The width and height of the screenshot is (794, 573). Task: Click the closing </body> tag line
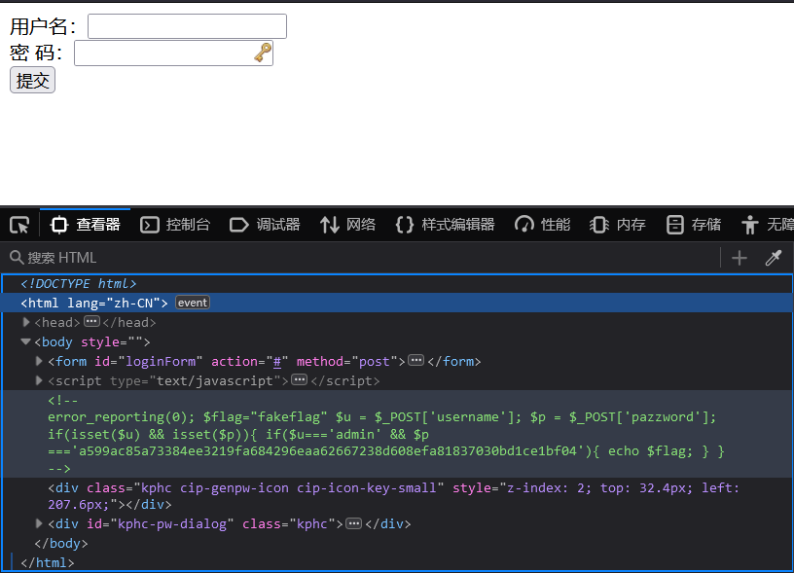(60, 543)
